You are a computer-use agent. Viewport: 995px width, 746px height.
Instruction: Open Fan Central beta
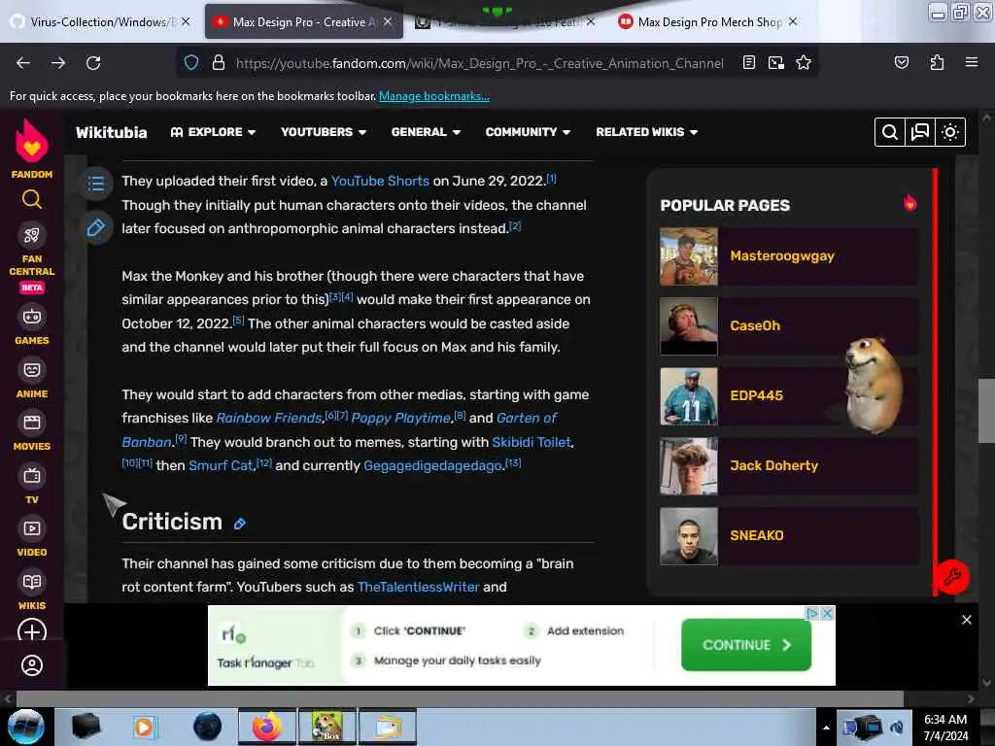click(x=32, y=258)
